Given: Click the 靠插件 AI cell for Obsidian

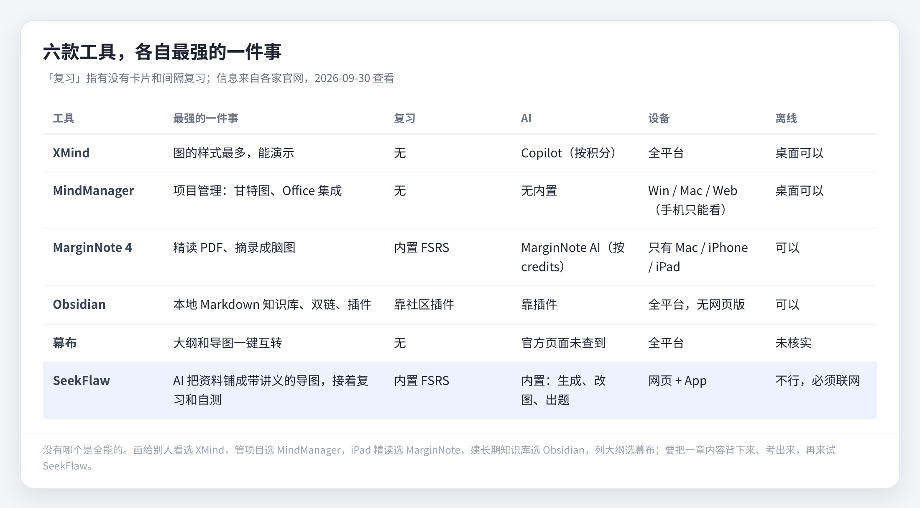Looking at the screenshot, I should (x=539, y=305).
